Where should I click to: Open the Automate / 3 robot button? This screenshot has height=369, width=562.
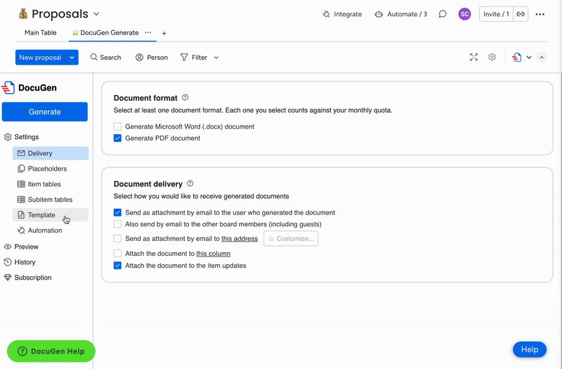[400, 14]
